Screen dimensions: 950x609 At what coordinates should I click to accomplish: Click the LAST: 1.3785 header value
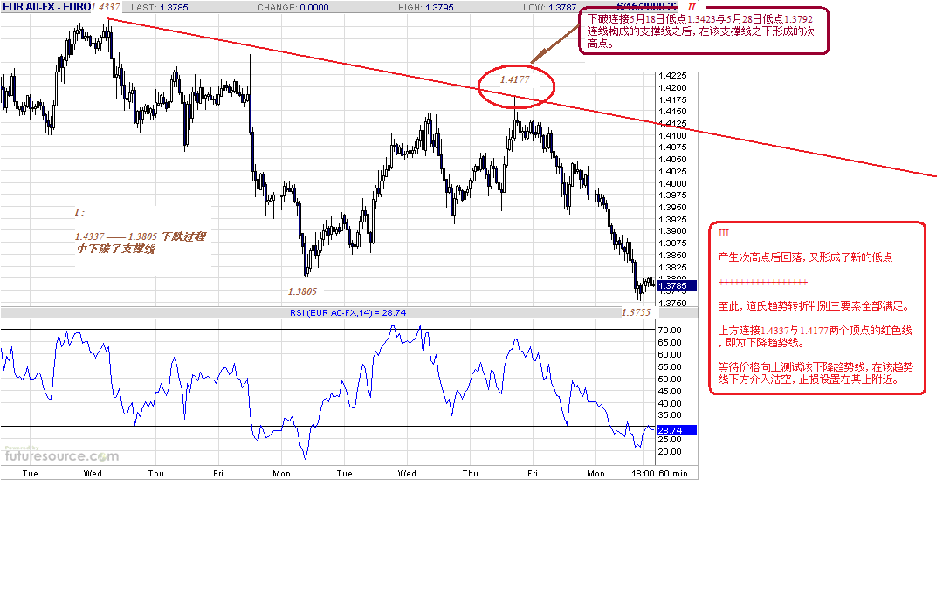pos(159,7)
